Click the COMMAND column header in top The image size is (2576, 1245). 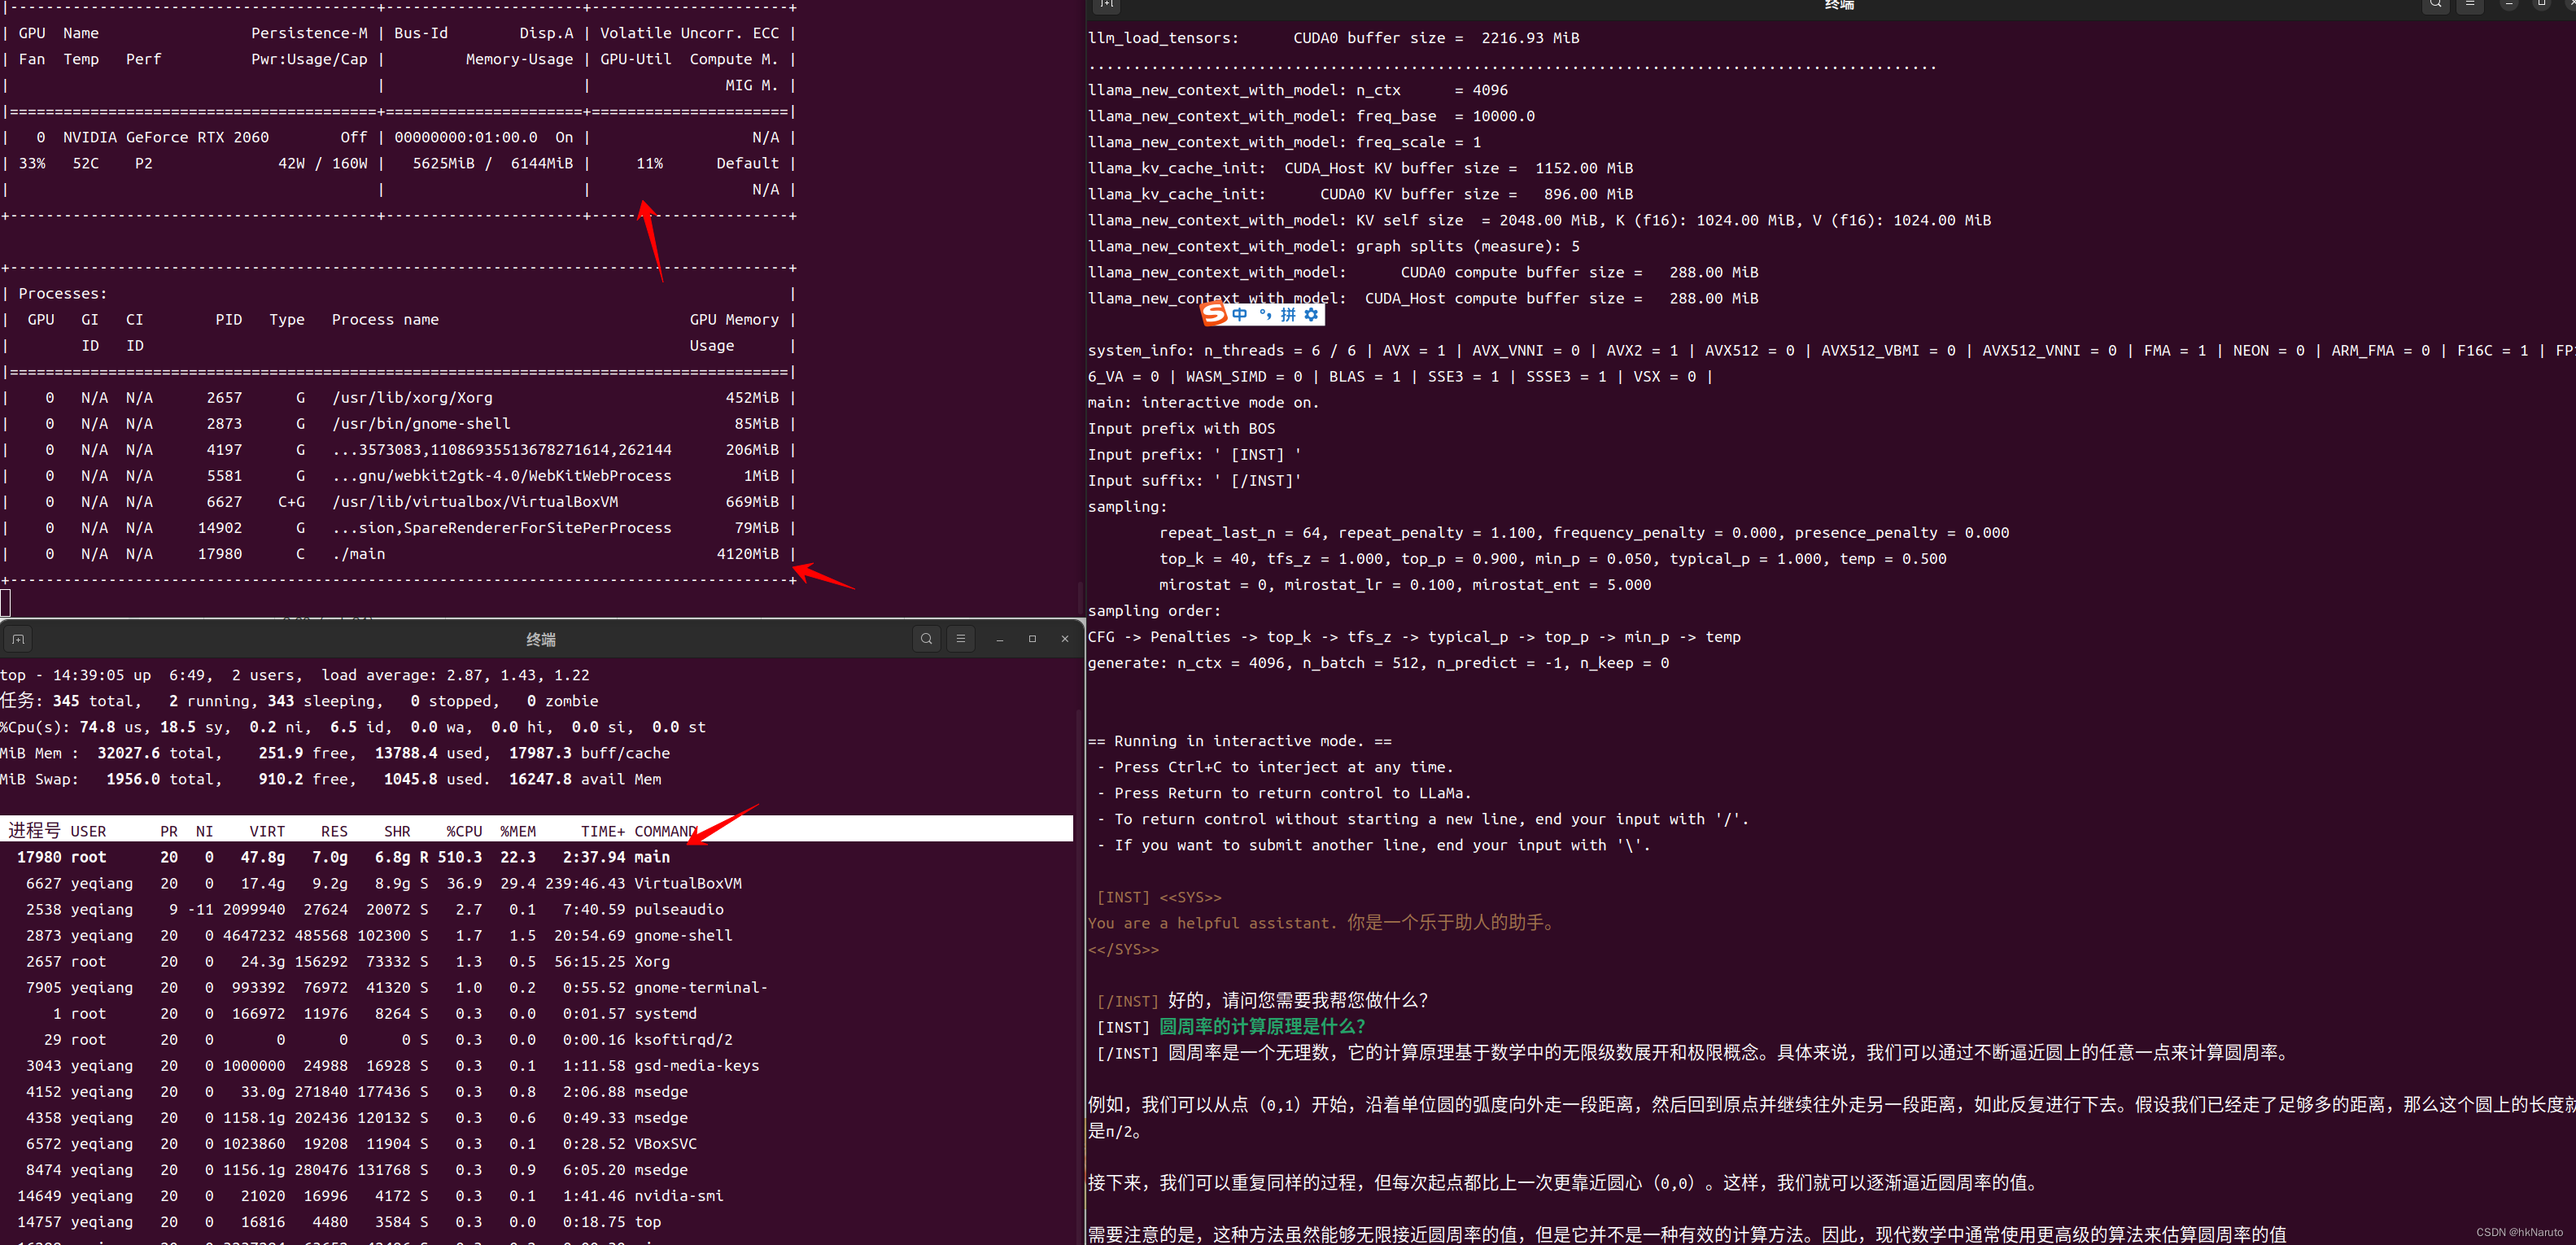666,831
